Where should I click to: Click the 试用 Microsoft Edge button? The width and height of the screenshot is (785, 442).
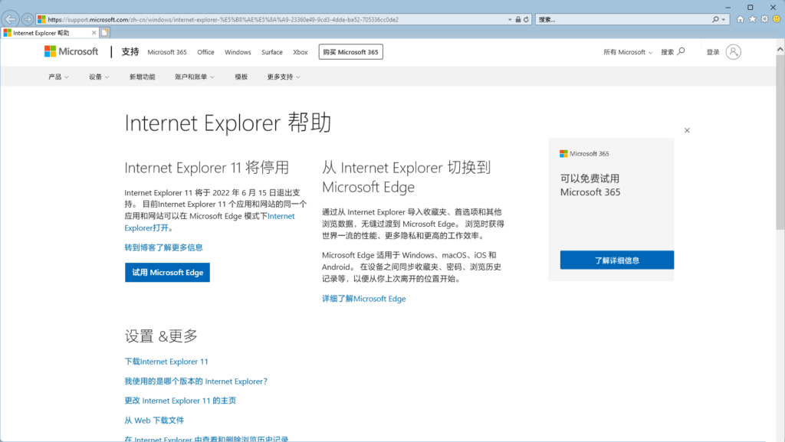[x=167, y=273]
